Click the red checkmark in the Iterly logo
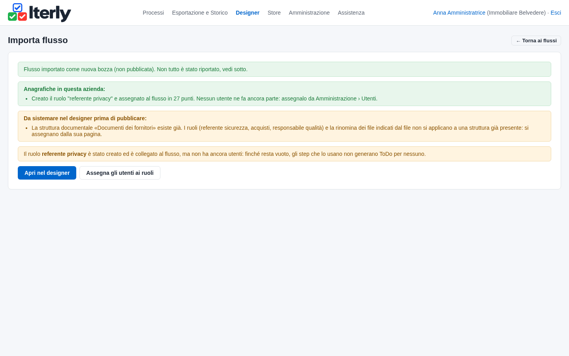The image size is (569, 356). (x=23, y=17)
